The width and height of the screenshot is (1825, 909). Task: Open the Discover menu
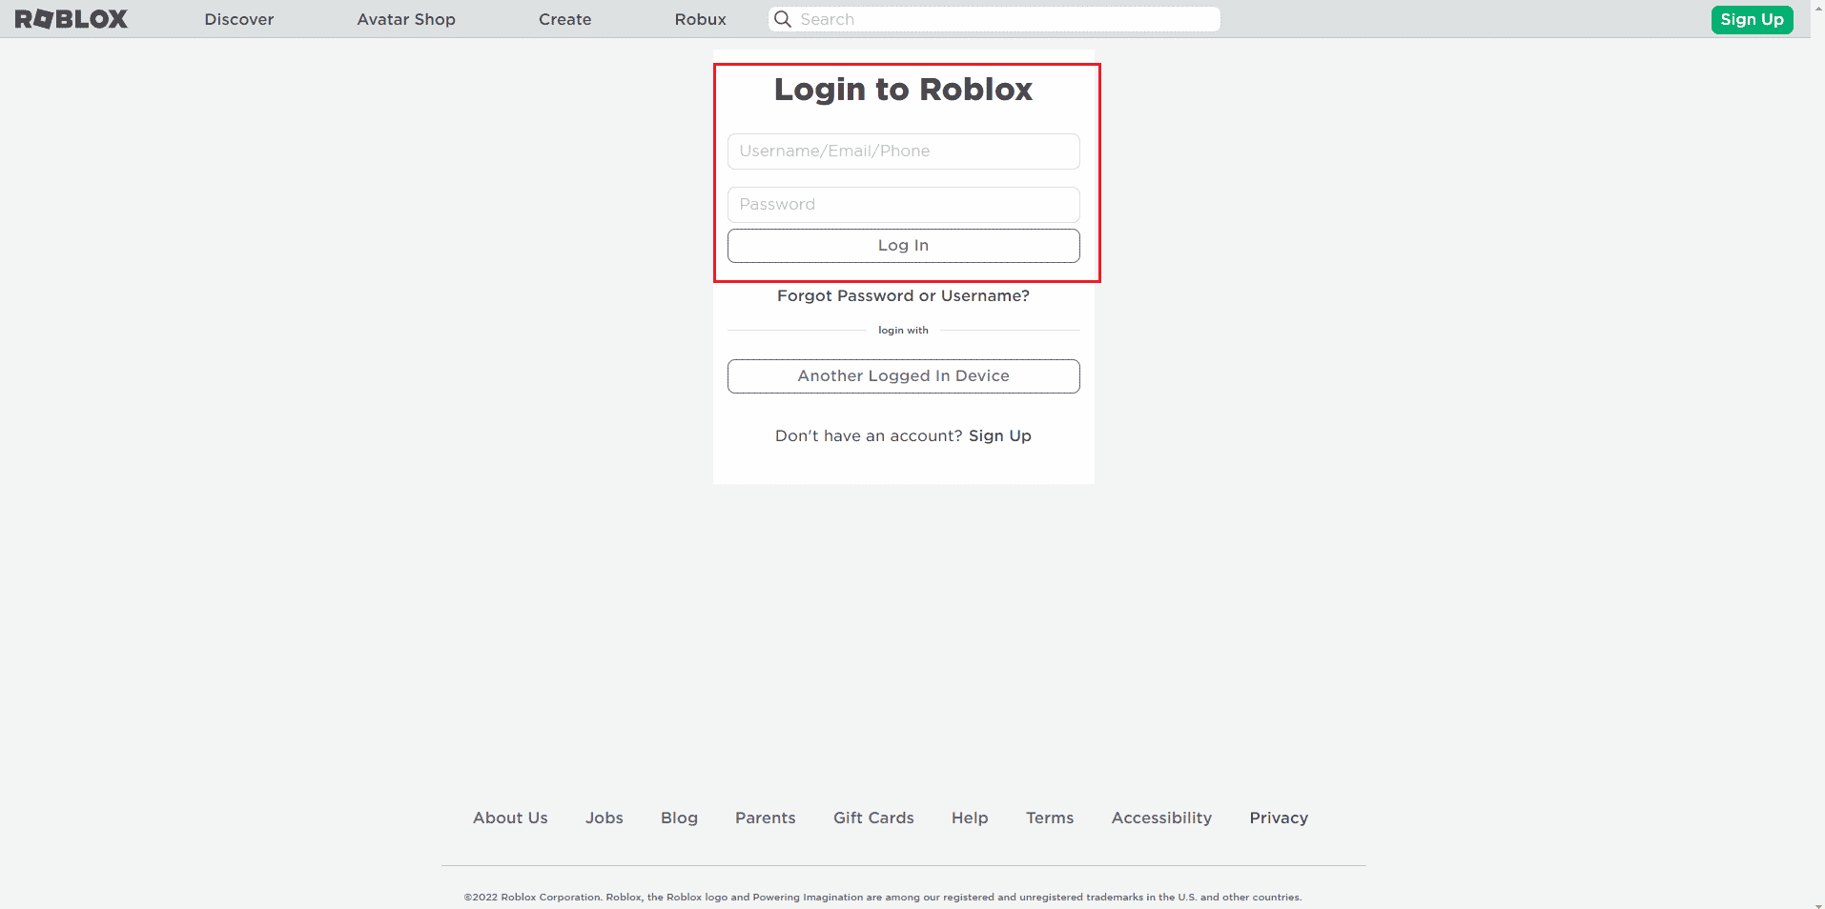[239, 19]
